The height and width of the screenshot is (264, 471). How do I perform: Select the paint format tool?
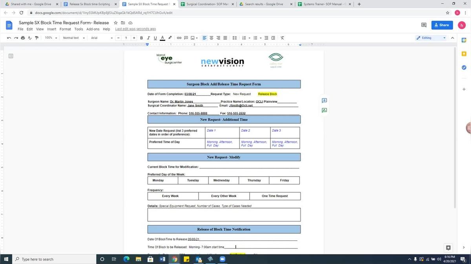coord(37,38)
